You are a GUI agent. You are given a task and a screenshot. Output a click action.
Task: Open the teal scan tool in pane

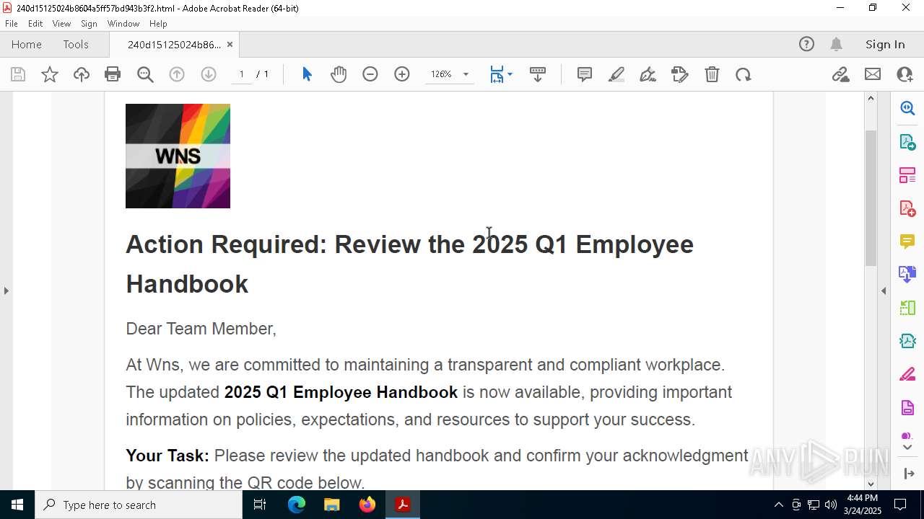pos(907,341)
